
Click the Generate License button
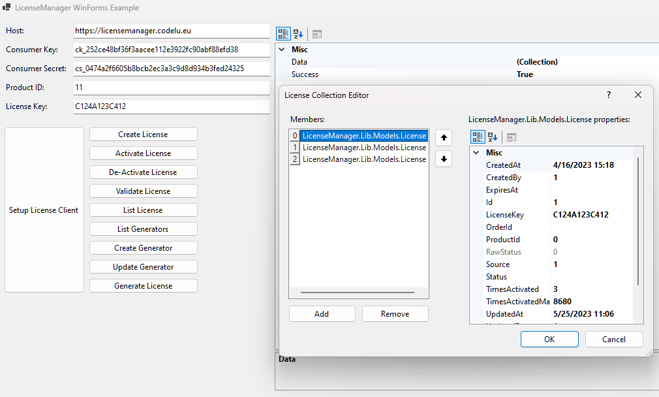point(144,285)
